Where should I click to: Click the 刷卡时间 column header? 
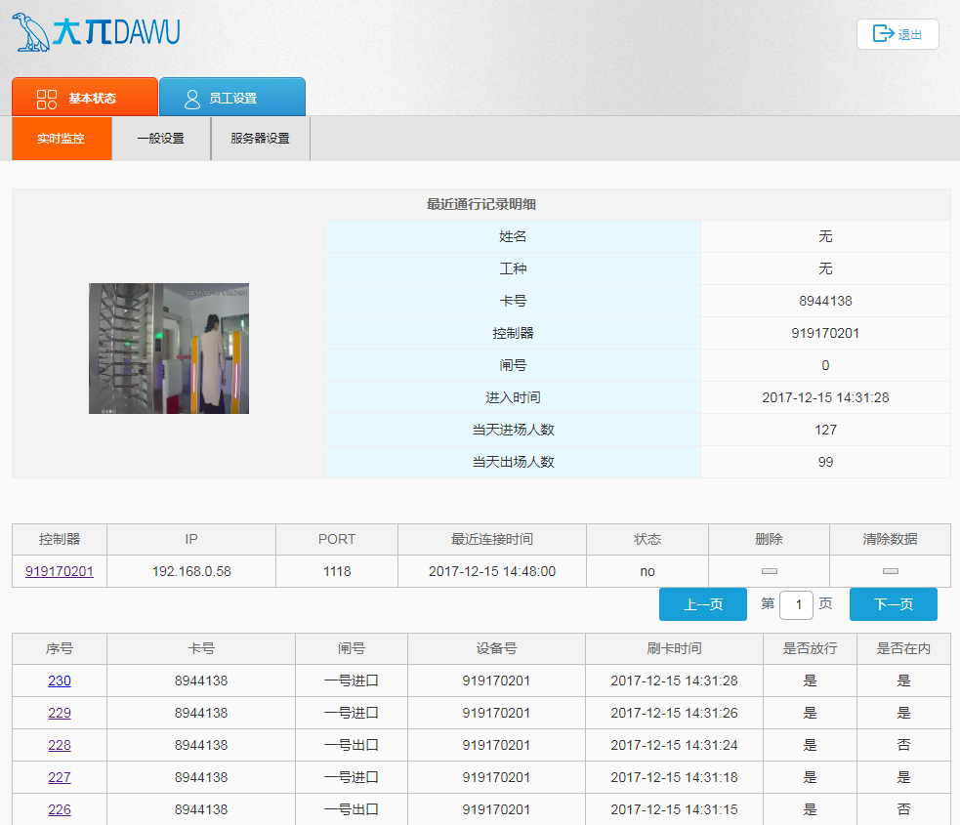(674, 648)
